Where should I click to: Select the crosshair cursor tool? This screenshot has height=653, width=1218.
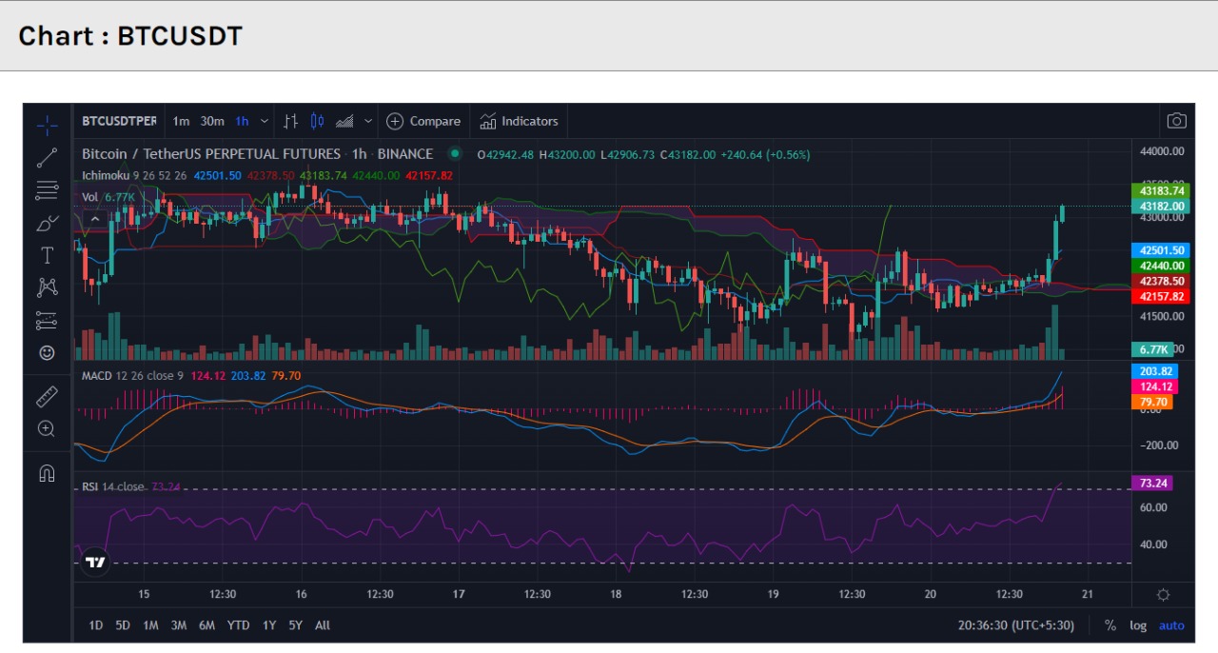point(47,125)
